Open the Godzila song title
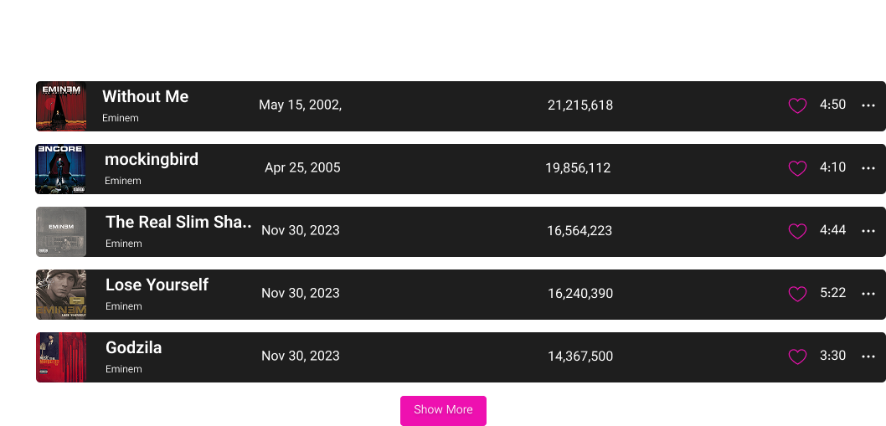The height and width of the screenshot is (426, 886). coord(133,347)
